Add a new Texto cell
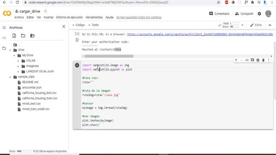Screen dimensions: 276x155 click(94, 25)
